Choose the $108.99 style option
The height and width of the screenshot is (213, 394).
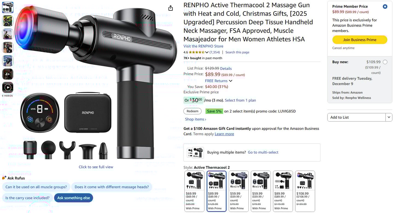coord(305,191)
